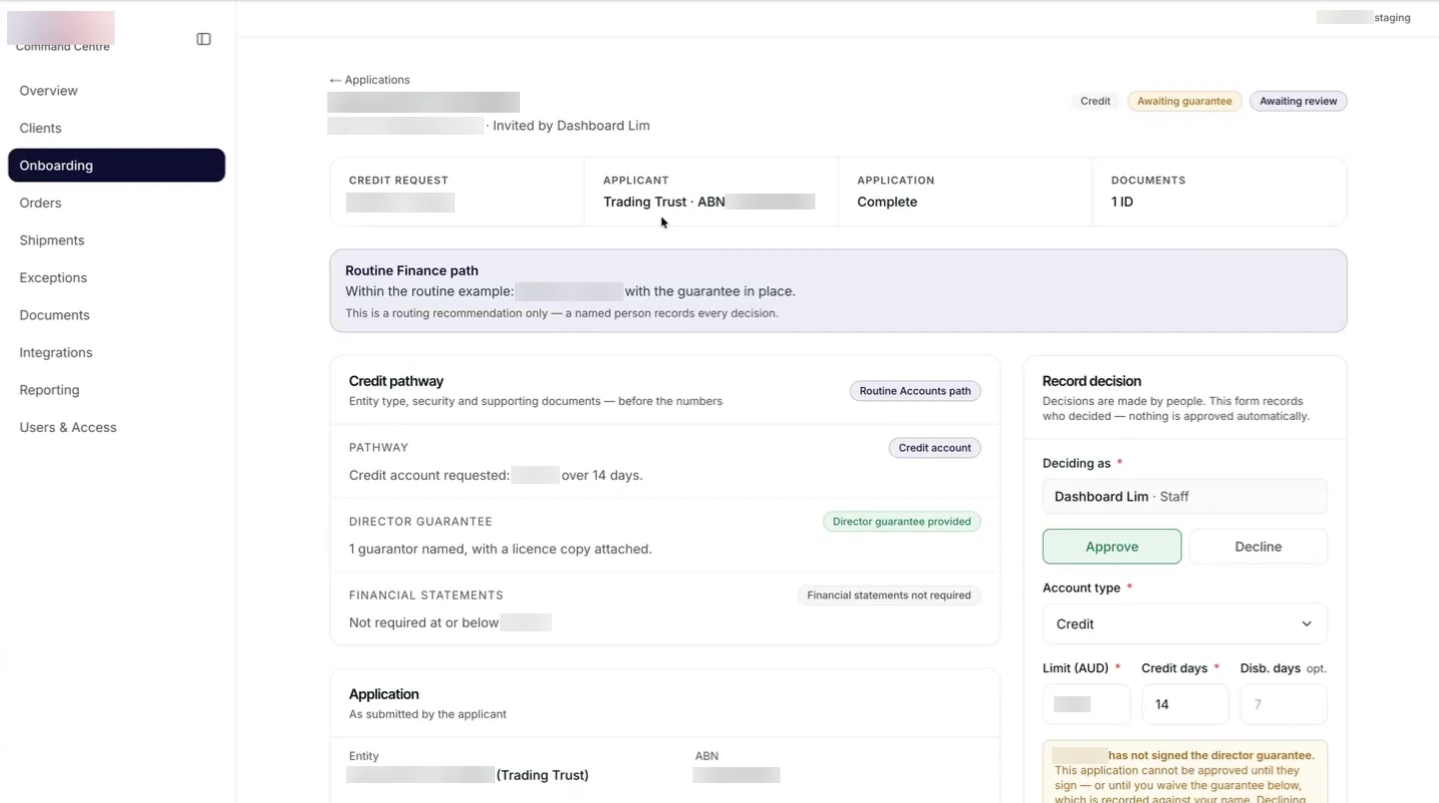Open the Orders page
The width and height of the screenshot is (1439, 803).
click(116, 202)
